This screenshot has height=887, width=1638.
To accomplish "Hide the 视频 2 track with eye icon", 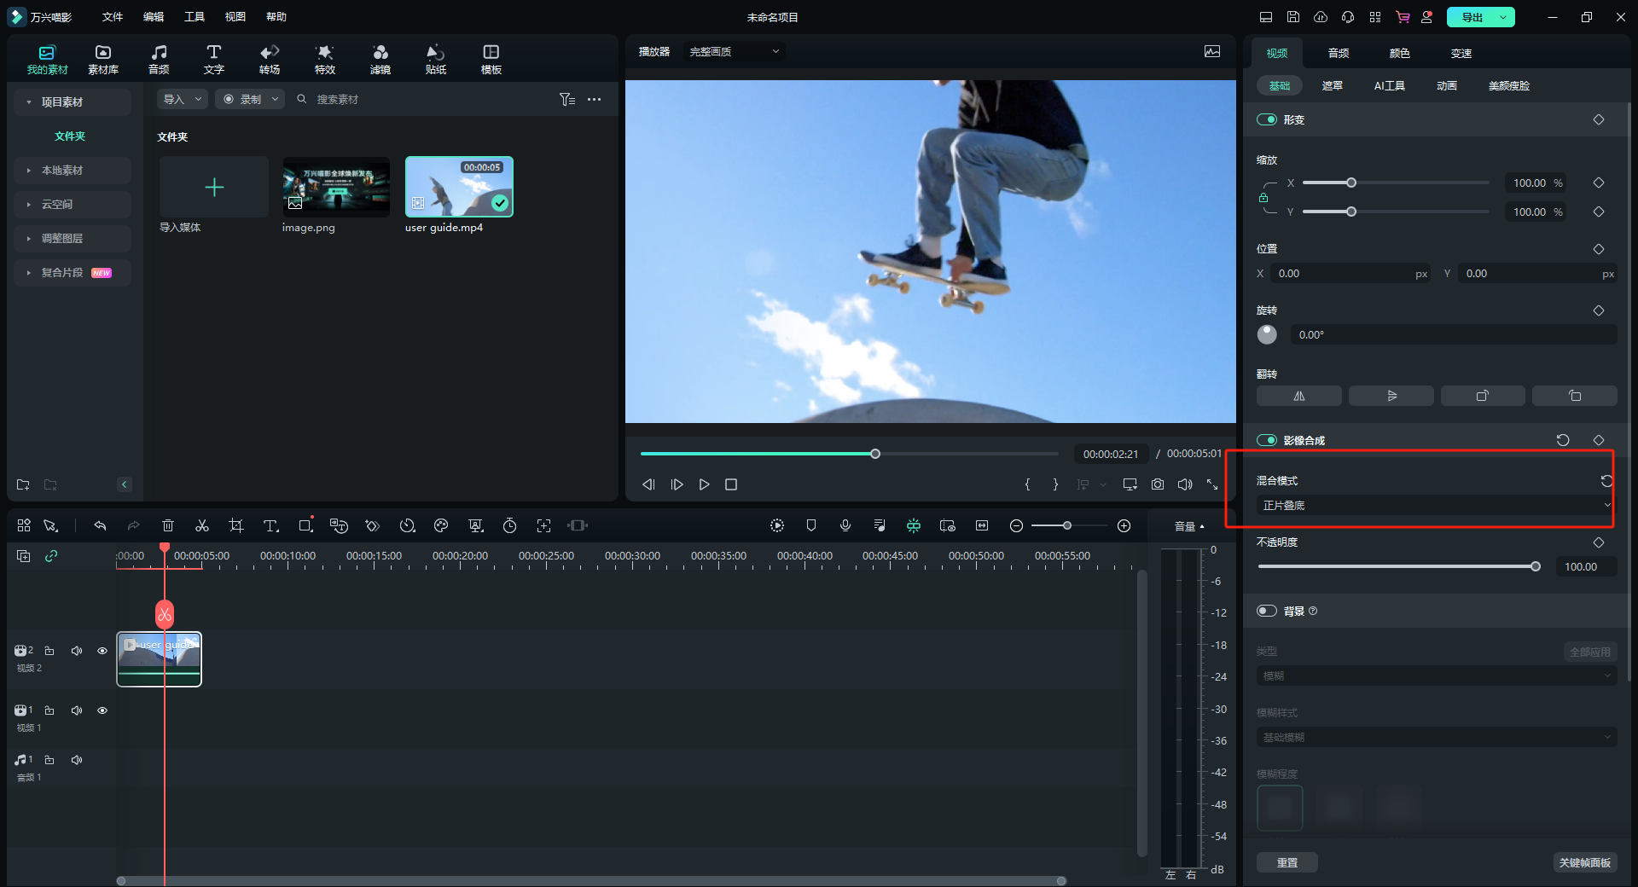I will [102, 651].
